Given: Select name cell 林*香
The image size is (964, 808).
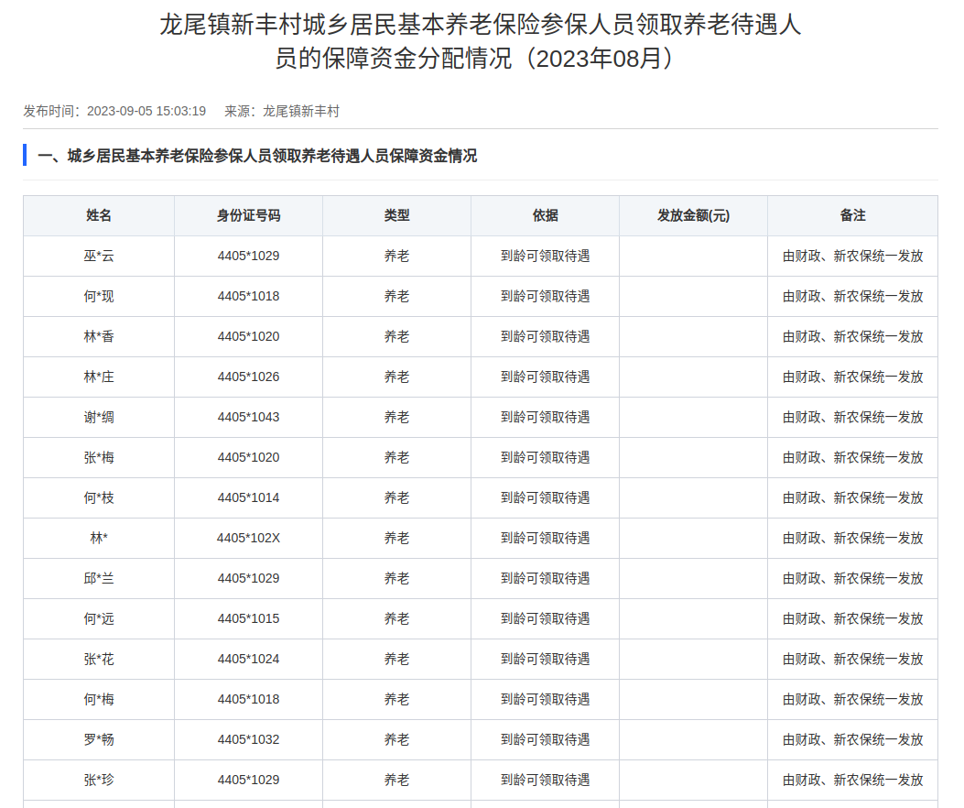Looking at the screenshot, I should (x=99, y=336).
